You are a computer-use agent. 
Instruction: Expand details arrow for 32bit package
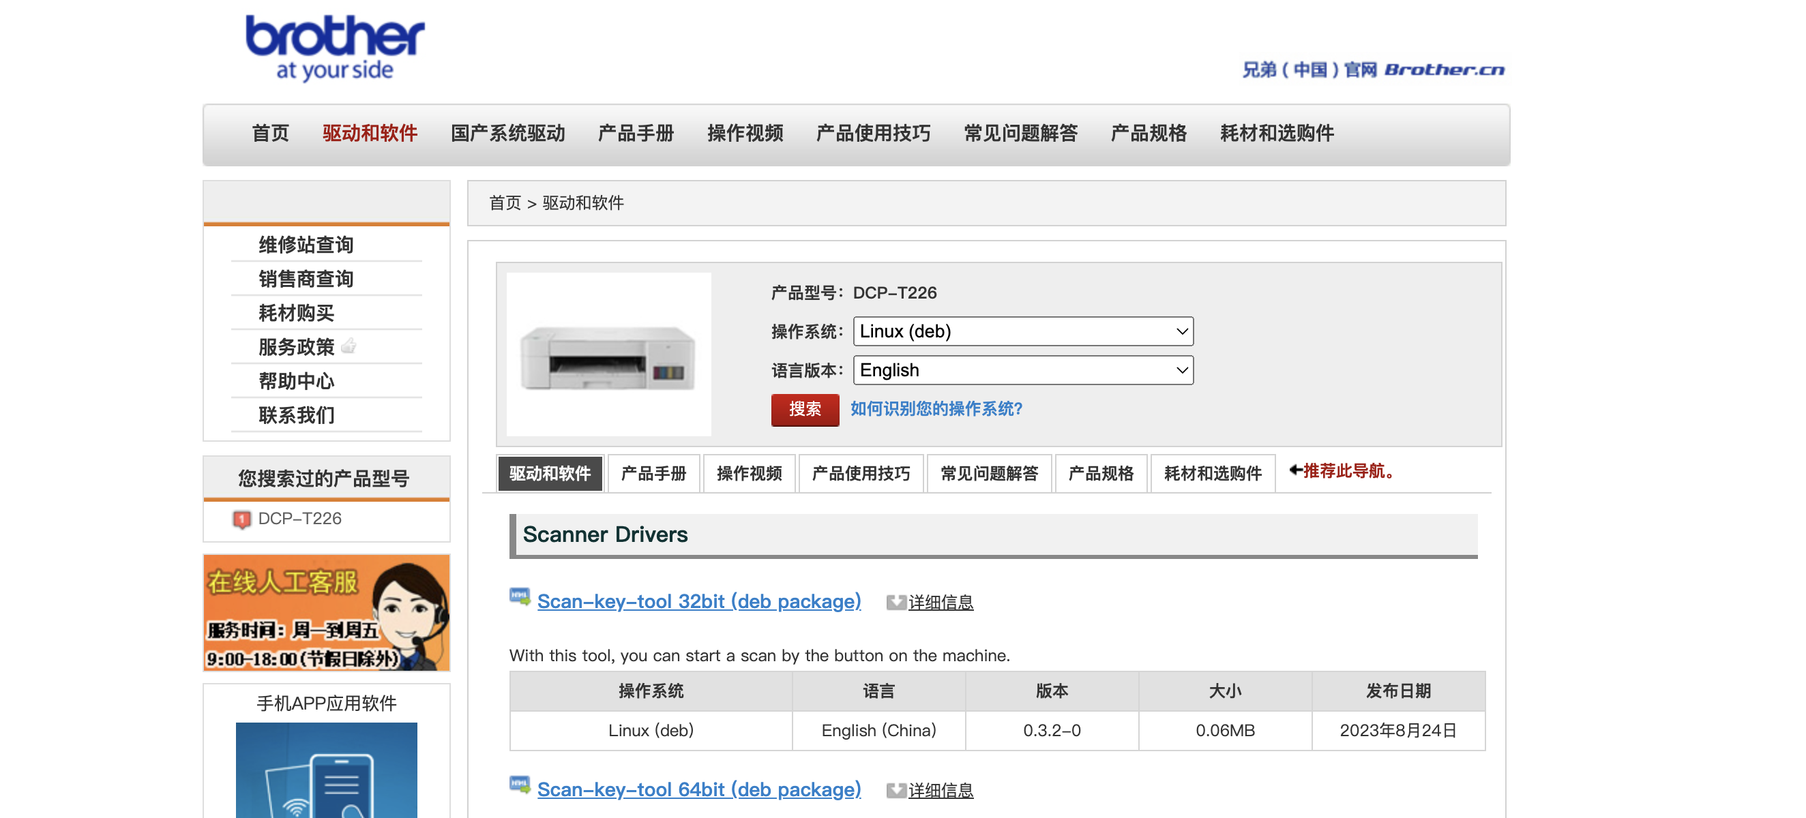[x=895, y=603]
